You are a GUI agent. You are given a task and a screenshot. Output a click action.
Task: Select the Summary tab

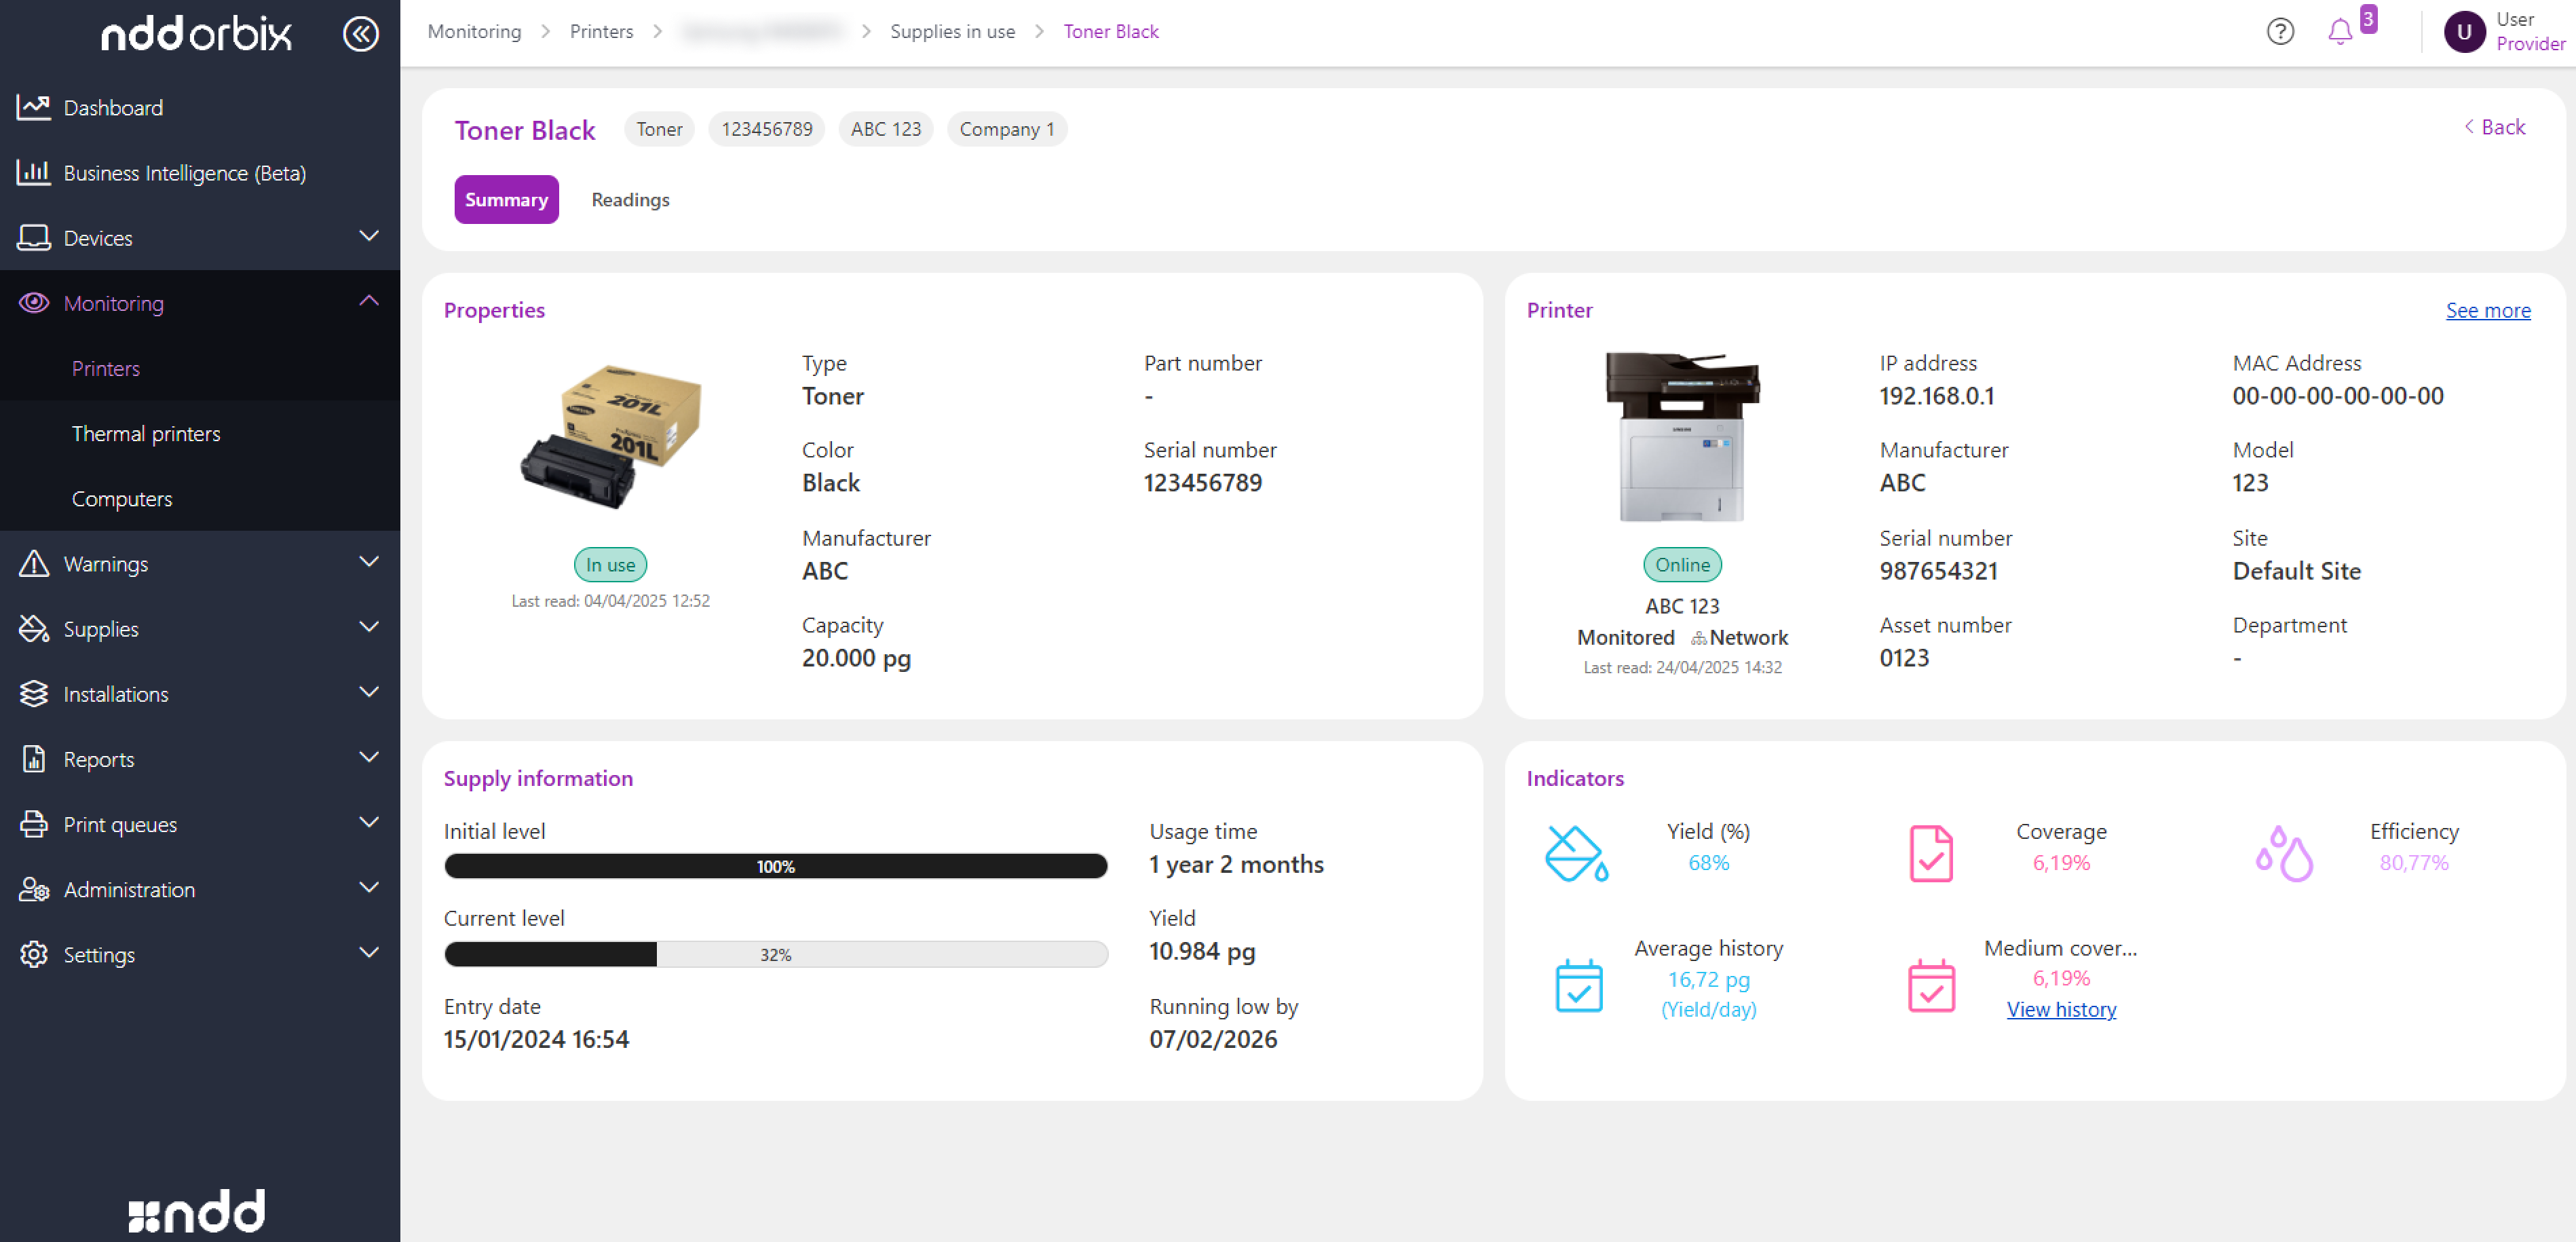click(506, 200)
